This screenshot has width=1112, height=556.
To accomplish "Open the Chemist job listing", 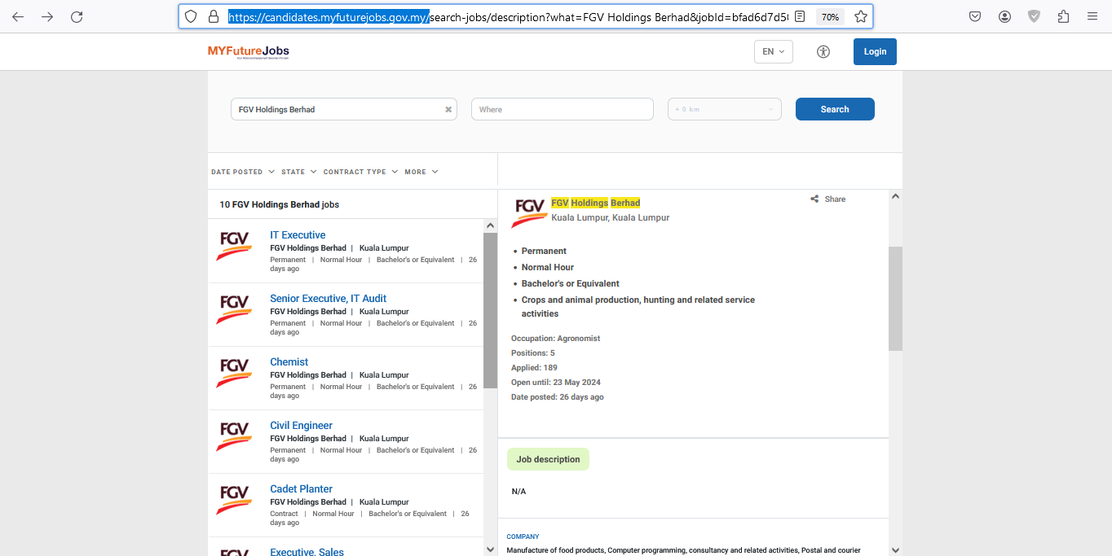I will (x=289, y=362).
